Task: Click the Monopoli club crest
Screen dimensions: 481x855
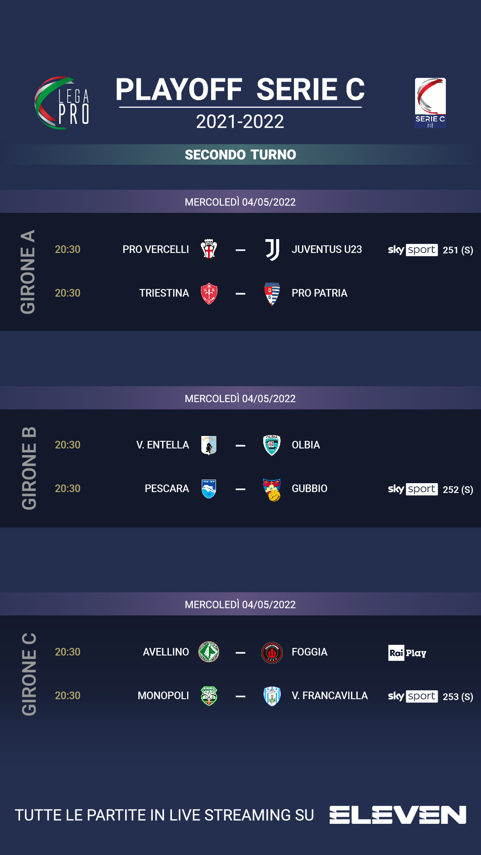Action: tap(209, 696)
